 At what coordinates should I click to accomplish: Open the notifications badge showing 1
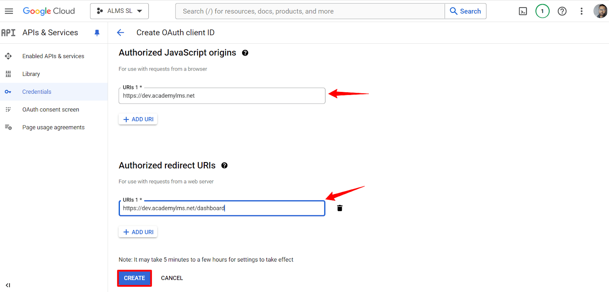pos(542,11)
